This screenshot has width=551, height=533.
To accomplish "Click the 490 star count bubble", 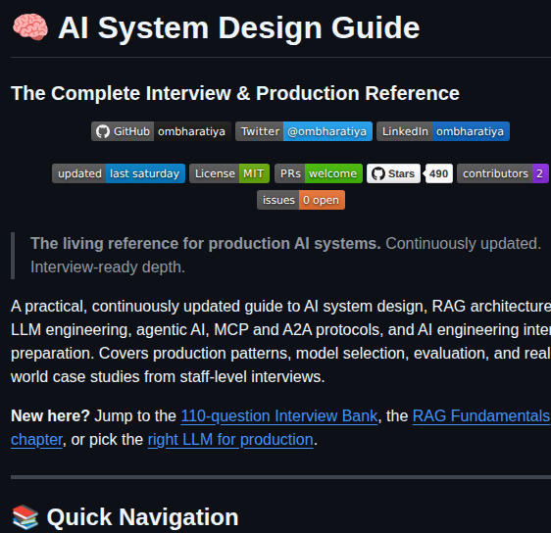I will click(x=438, y=173).
